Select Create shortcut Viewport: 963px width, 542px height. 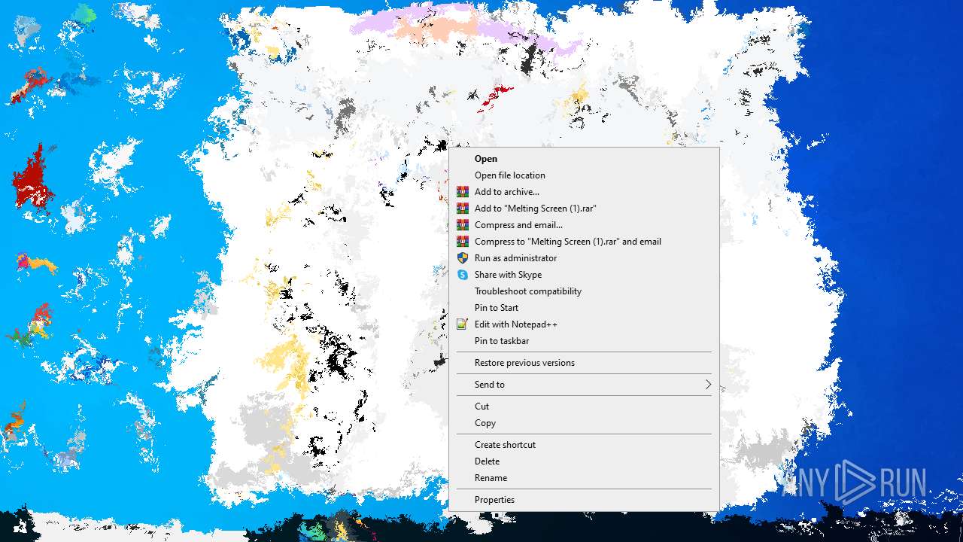[584, 445]
